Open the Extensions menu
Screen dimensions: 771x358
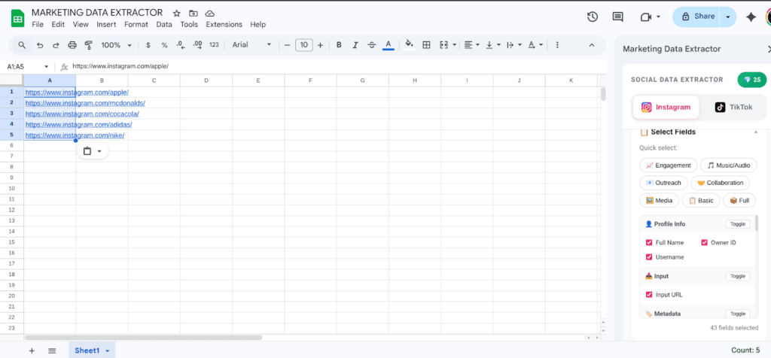pyautogui.click(x=224, y=24)
